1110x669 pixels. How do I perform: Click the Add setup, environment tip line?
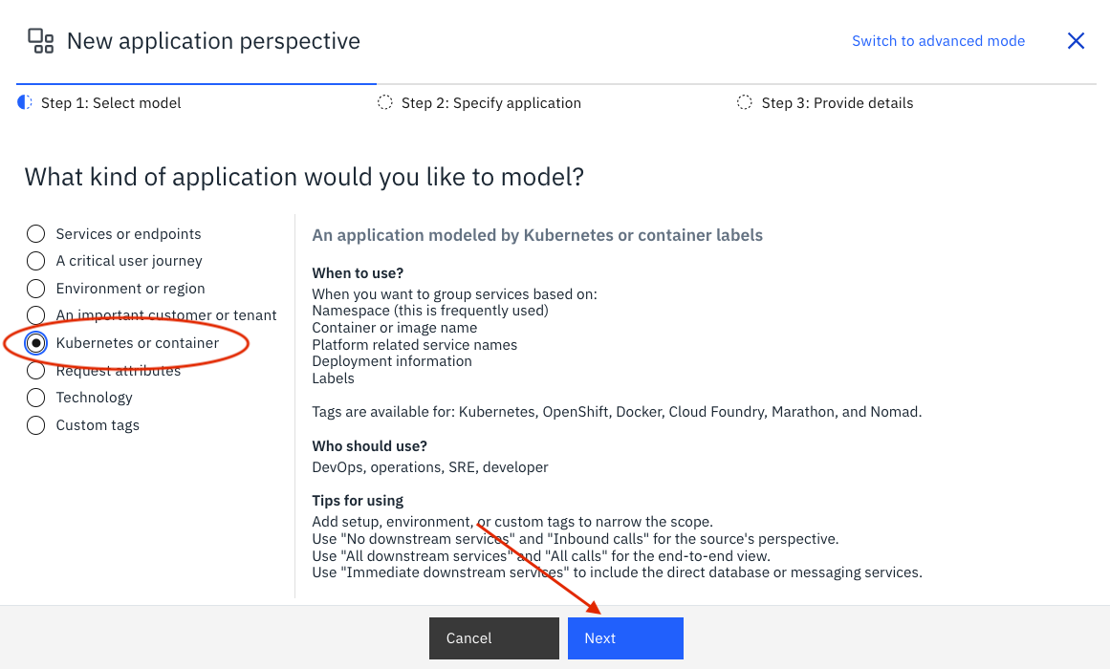512,522
